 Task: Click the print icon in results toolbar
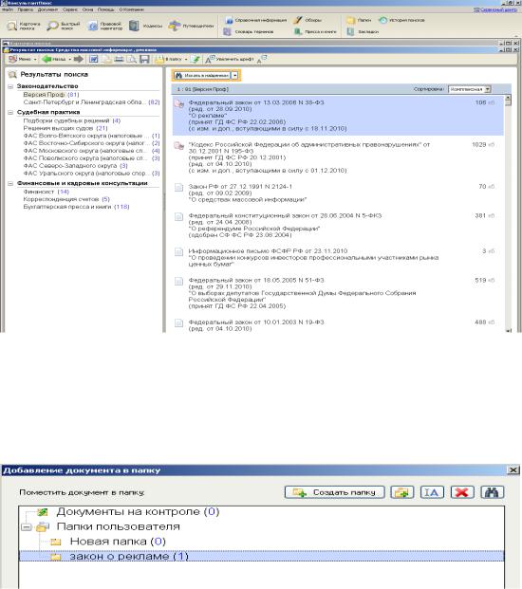coord(120,59)
